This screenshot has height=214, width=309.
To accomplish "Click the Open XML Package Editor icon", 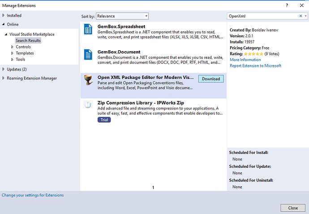I will coord(88,80).
